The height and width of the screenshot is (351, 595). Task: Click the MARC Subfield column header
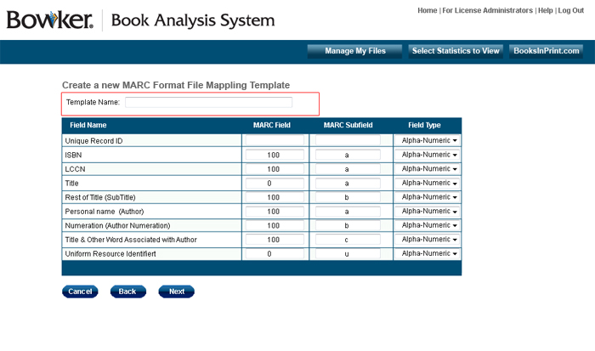pyautogui.click(x=348, y=125)
